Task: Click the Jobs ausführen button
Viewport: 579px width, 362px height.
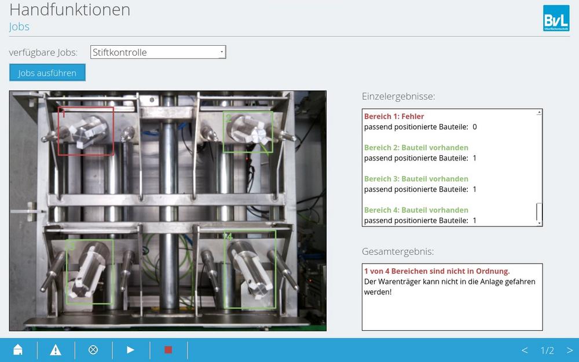Action: (47, 73)
